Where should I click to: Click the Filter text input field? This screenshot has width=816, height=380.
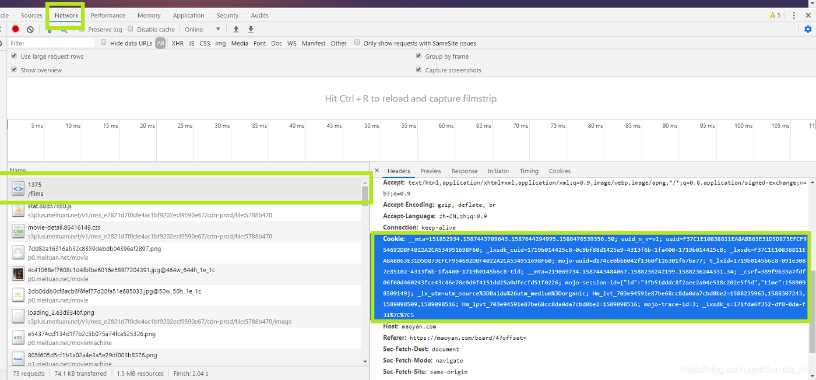pos(51,43)
